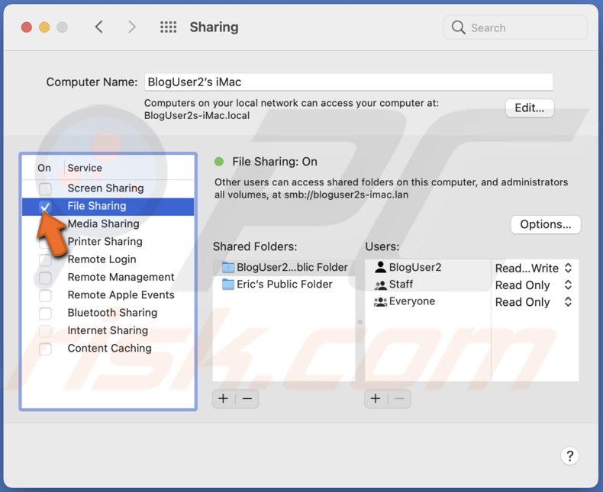Screen dimensions: 603x492
Task: Select File Sharing service row
Action: (x=108, y=207)
